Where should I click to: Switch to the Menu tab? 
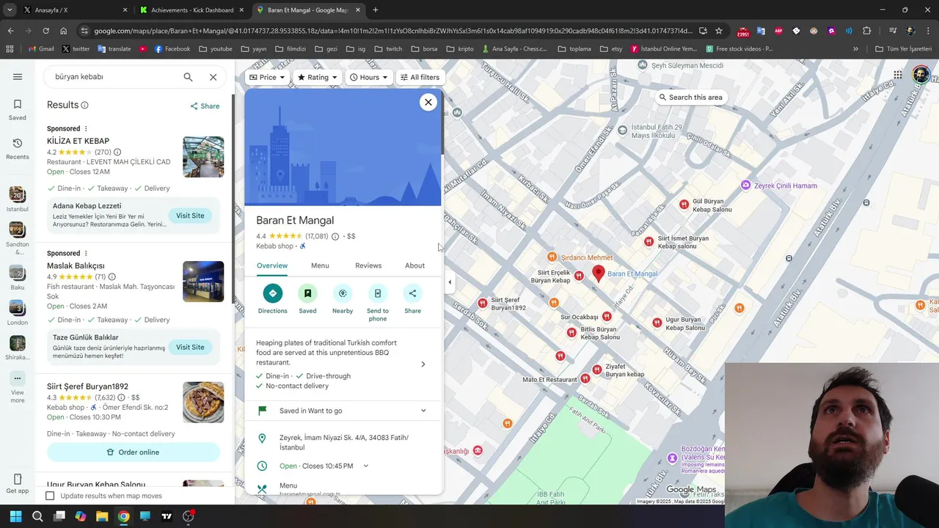click(x=320, y=265)
